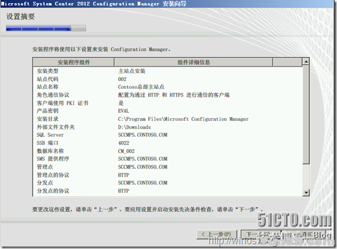Click the 安装程序组件 column header
Image resolution: width=337 pixels, height=249 pixels.
[74, 62]
